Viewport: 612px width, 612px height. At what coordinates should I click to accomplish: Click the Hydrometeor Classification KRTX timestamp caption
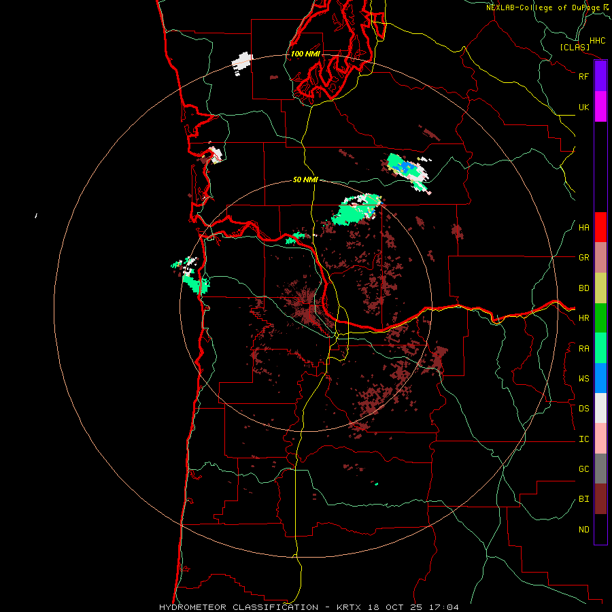(309, 607)
